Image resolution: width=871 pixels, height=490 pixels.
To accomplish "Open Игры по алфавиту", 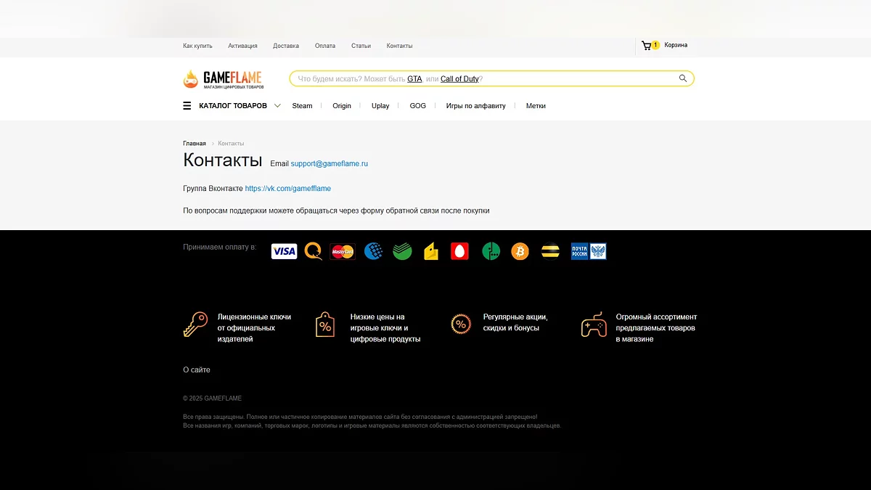I will click(x=476, y=106).
